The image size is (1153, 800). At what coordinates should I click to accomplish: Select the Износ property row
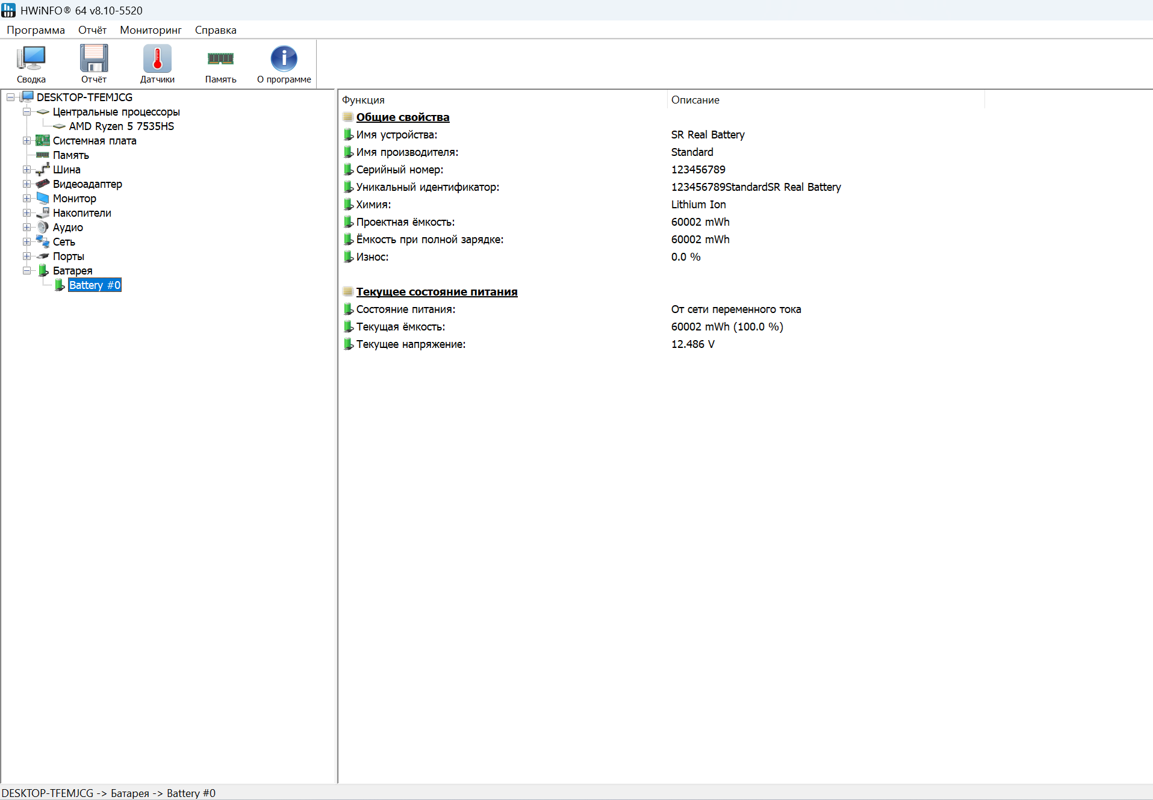372,257
